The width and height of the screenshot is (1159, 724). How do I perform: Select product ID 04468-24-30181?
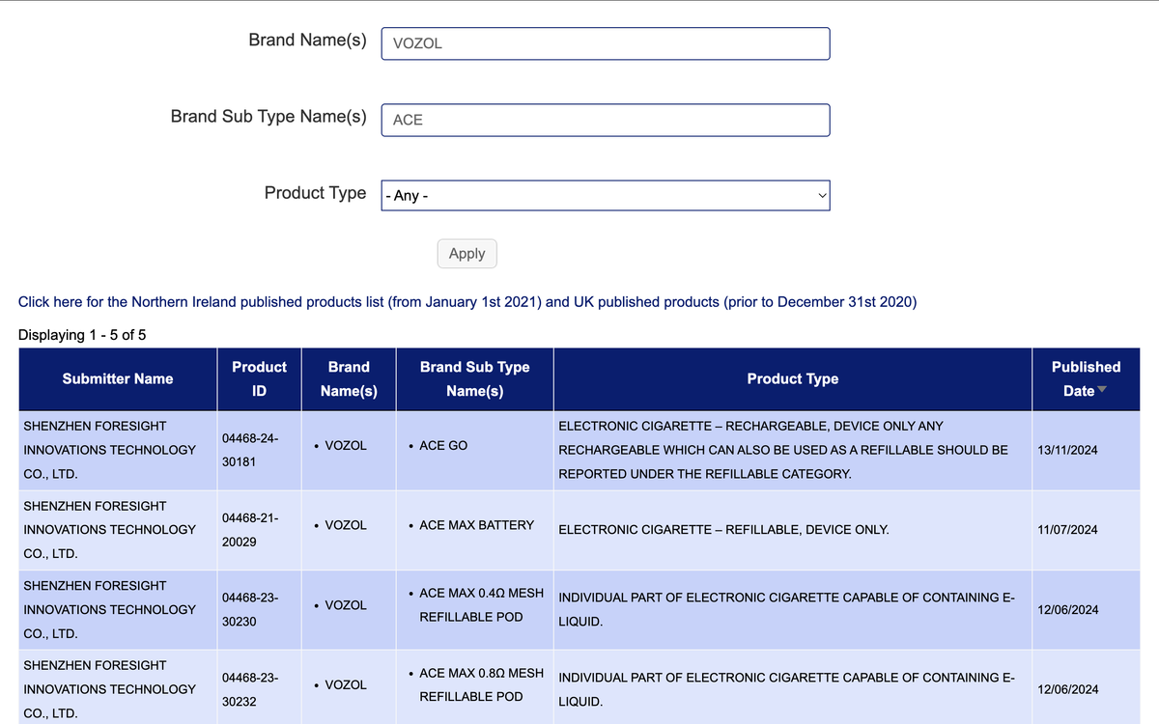coord(250,450)
